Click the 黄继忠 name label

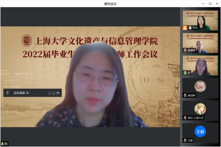191,50
